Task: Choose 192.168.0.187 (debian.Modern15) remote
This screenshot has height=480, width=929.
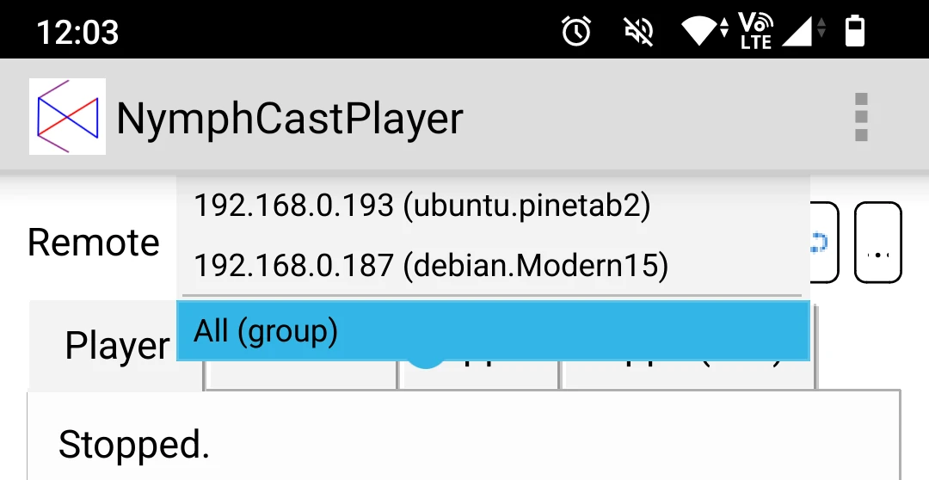Action: click(x=430, y=266)
